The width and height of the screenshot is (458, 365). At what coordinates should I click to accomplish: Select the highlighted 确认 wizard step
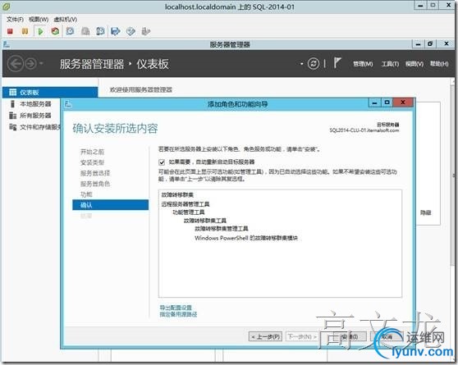point(111,205)
